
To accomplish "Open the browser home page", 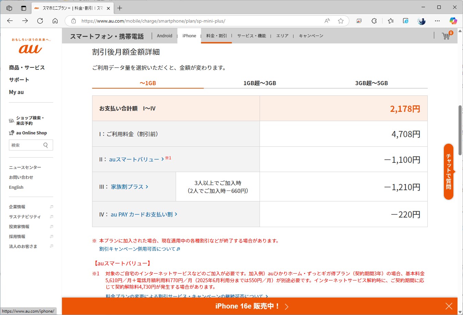I will pos(55,21).
